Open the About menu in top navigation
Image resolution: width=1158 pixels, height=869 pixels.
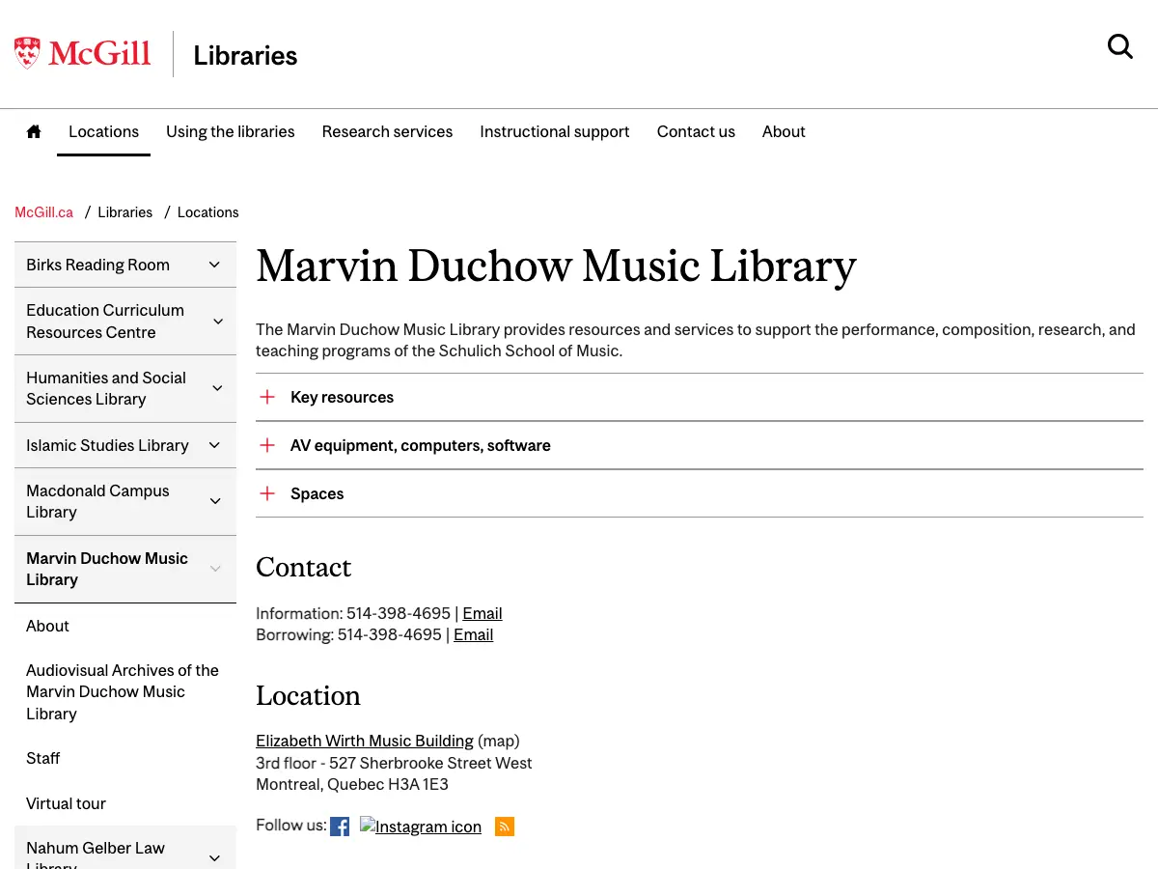[x=784, y=131]
